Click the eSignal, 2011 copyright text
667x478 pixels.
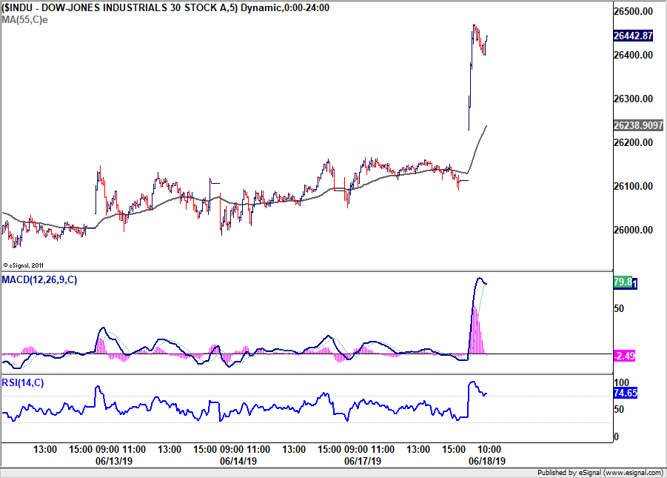(x=24, y=265)
